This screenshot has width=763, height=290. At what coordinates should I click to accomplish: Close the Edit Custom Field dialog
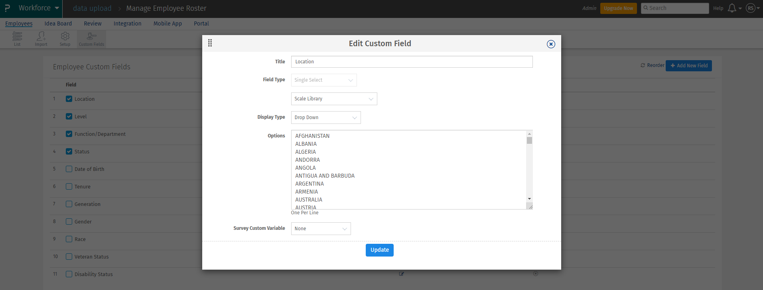[551, 44]
